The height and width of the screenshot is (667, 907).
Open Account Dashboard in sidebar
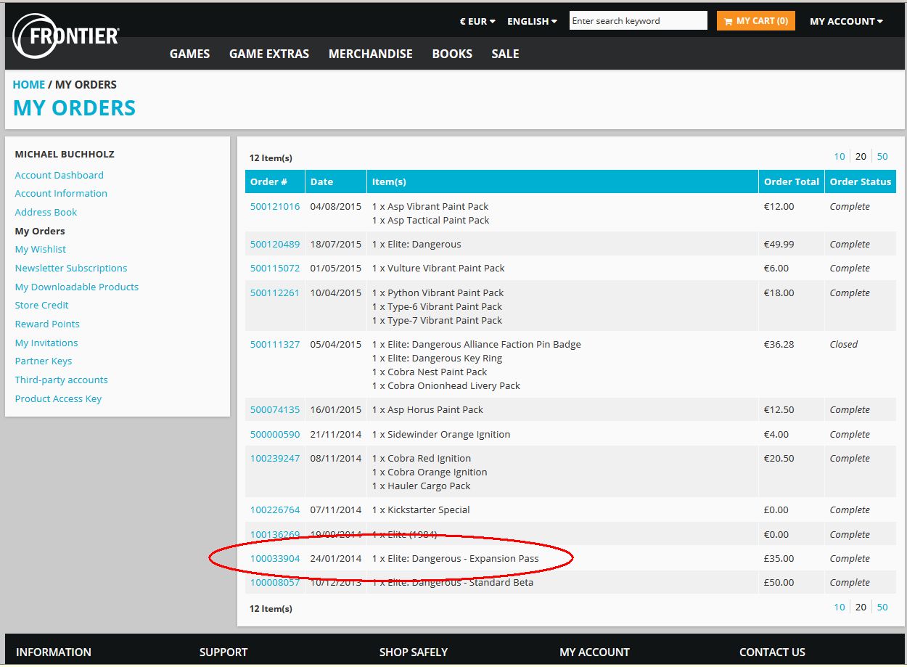[x=59, y=175]
